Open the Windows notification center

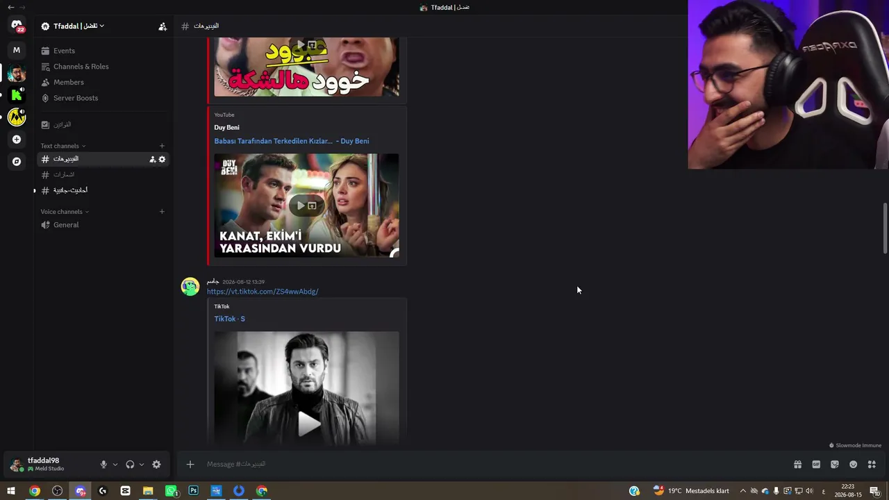874,491
